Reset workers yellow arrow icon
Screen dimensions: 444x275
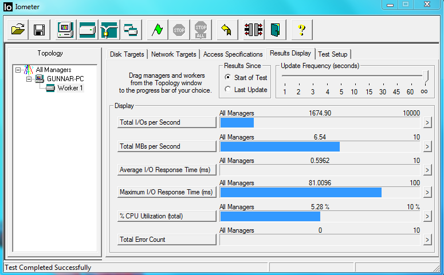coord(227,30)
